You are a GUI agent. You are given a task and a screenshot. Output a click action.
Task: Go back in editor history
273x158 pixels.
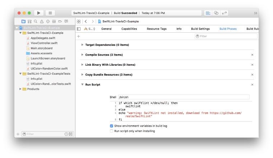86,22
